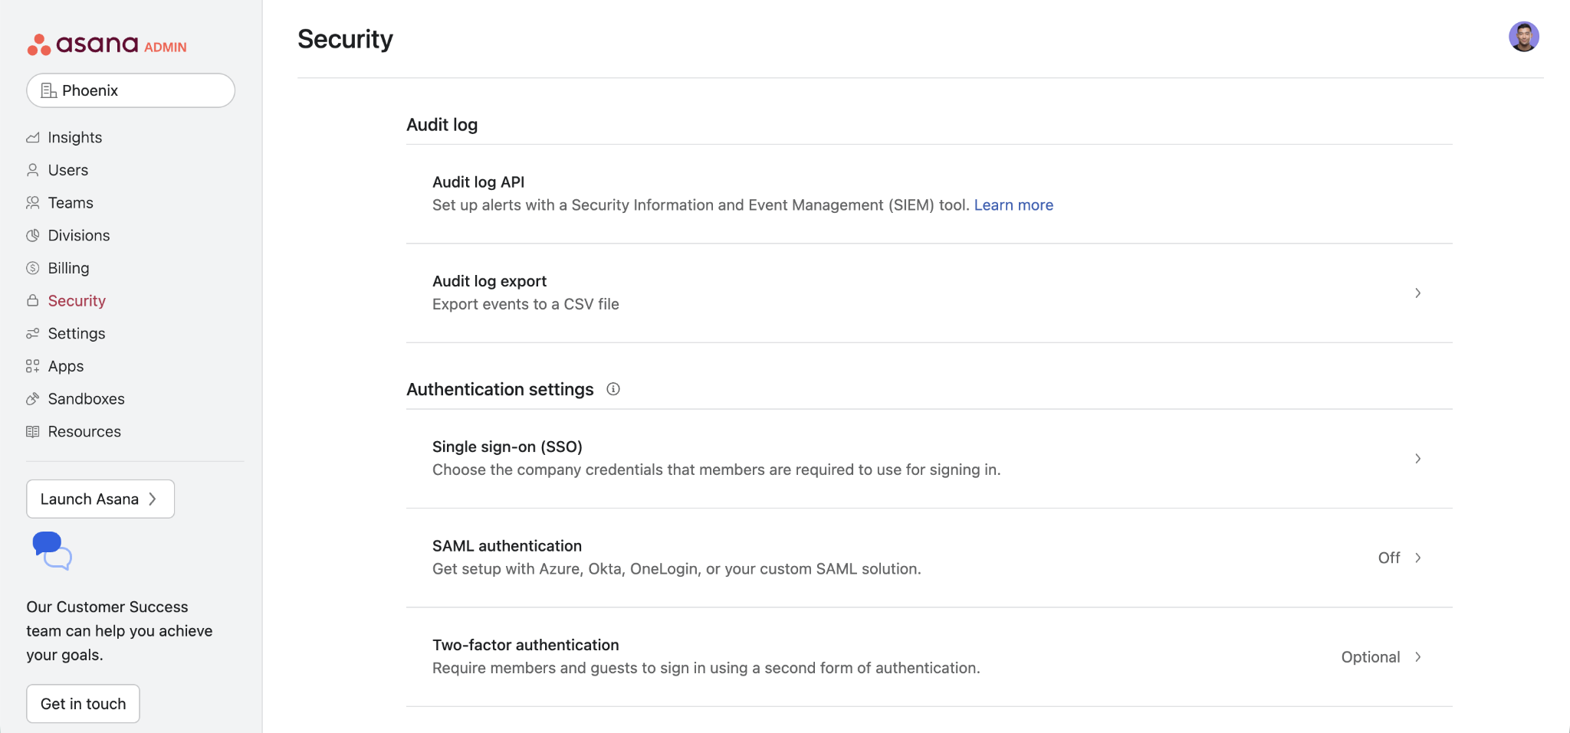Click the Optional status for two-factor
The height and width of the screenshot is (733, 1570).
(1370, 657)
